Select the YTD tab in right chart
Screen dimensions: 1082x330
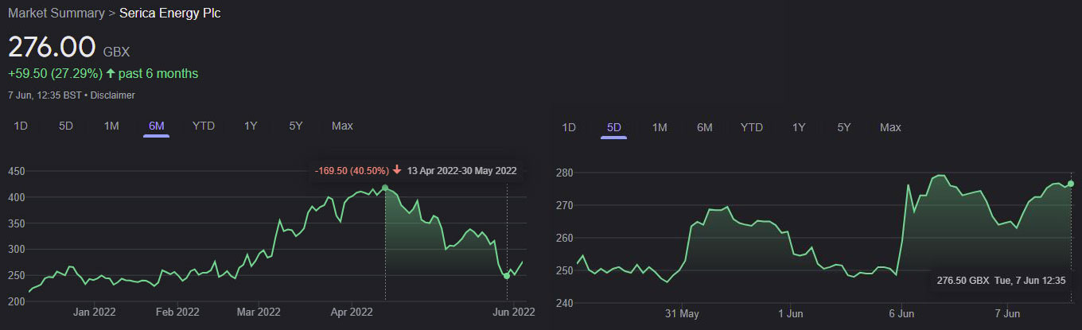[752, 127]
